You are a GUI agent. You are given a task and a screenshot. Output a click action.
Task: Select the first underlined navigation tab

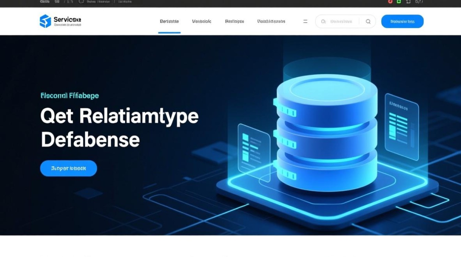169,21
